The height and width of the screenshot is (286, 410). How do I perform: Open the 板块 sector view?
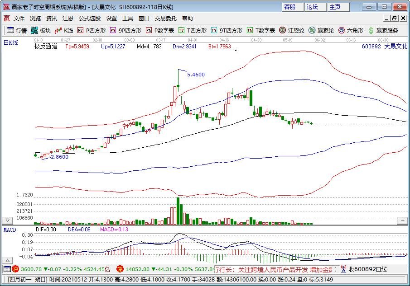[x=40, y=31]
